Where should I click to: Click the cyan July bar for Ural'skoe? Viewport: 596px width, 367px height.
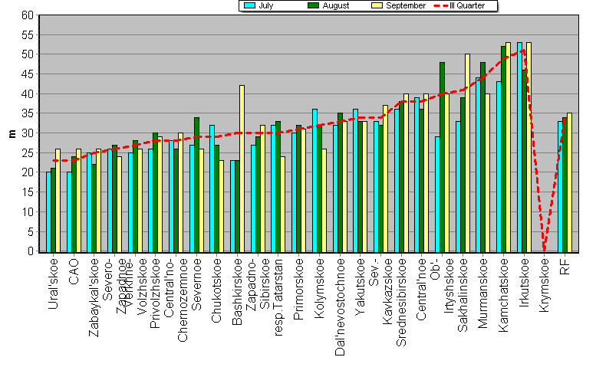48,212
